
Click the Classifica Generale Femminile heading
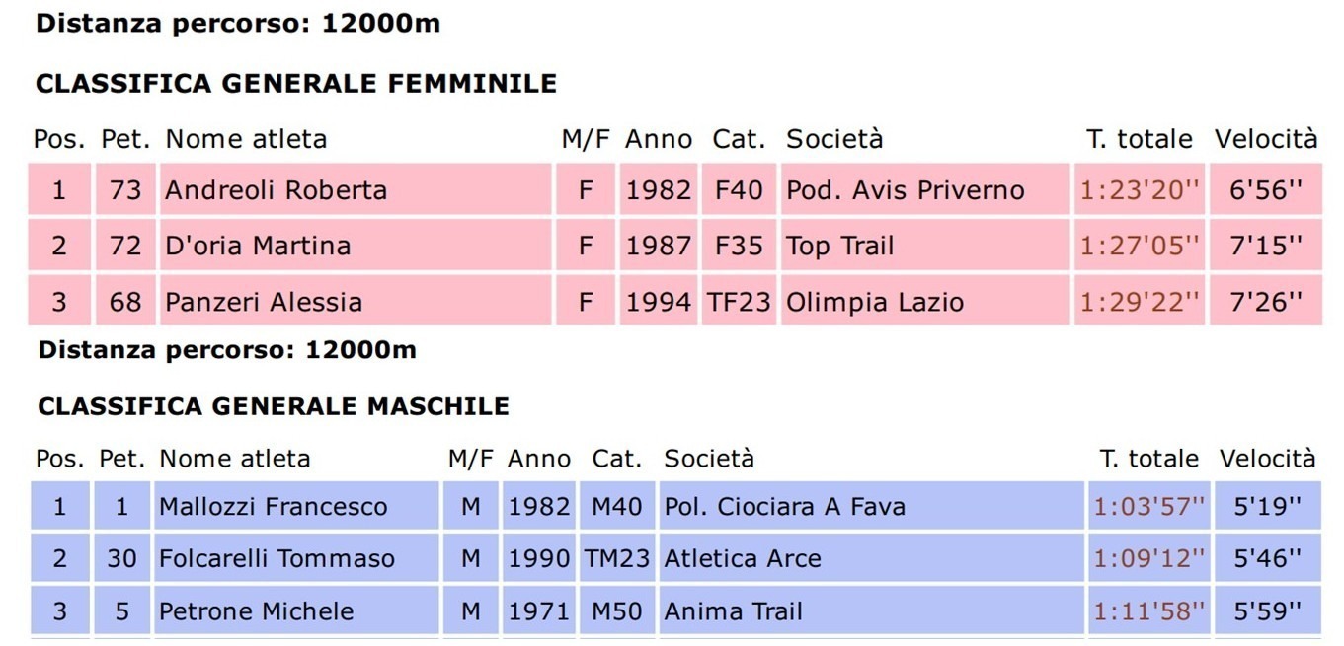pos(296,84)
